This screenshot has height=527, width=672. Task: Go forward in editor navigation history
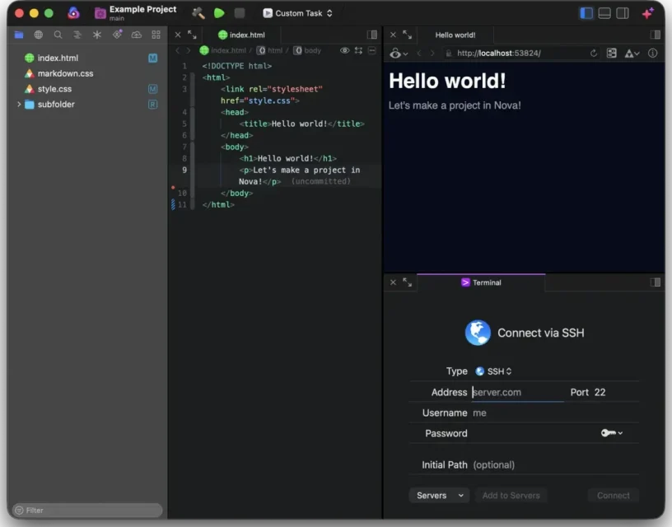coord(188,50)
